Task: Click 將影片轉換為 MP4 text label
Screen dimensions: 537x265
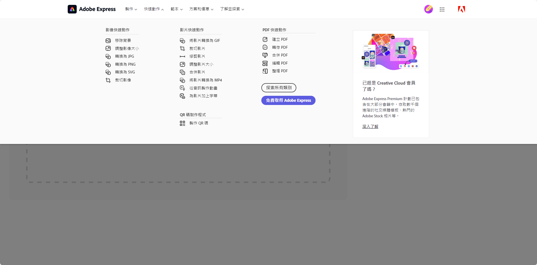Action: tap(206, 80)
